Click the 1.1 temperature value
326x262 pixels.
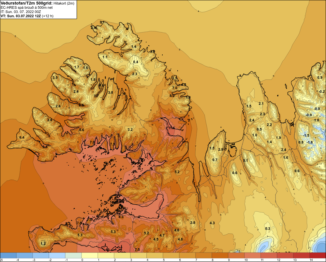[105, 57]
